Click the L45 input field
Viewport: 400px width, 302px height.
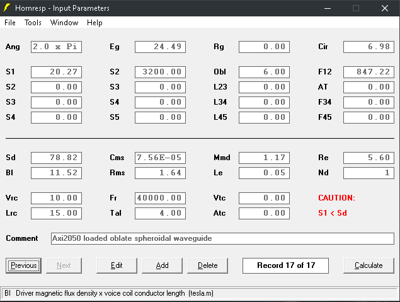pos(264,117)
